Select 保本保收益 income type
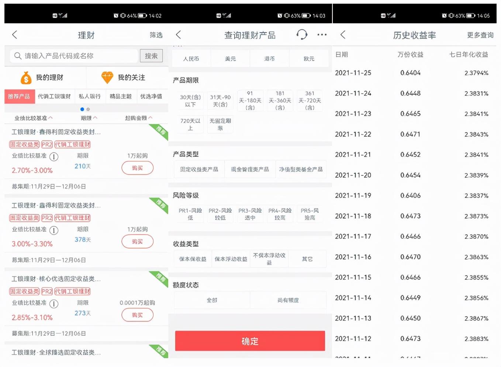Image resolution: width=501 pixels, height=367 pixels. click(x=193, y=259)
